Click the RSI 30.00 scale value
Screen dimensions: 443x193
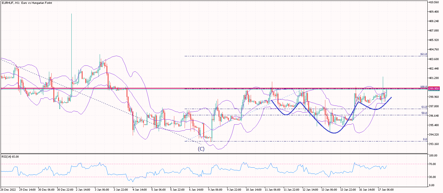point(433,177)
